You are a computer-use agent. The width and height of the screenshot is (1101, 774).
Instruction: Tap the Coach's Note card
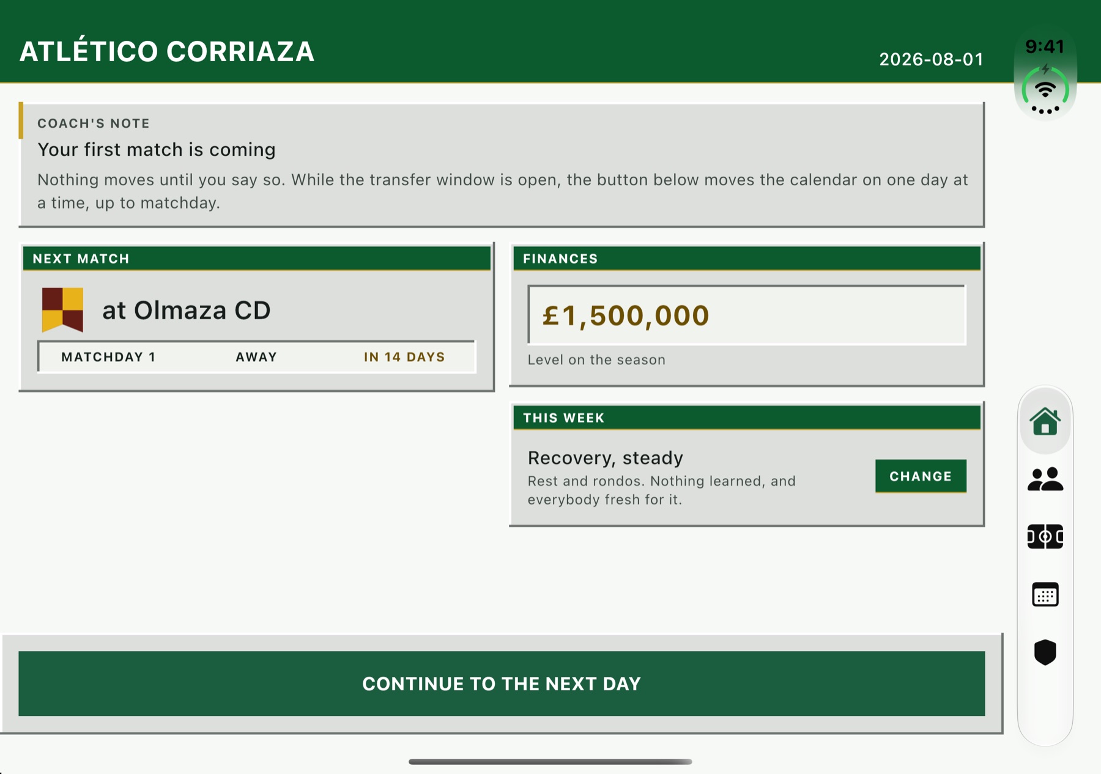(502, 164)
